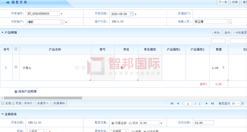Click the horizontal scrollbar thumb under product table

point(43,98)
